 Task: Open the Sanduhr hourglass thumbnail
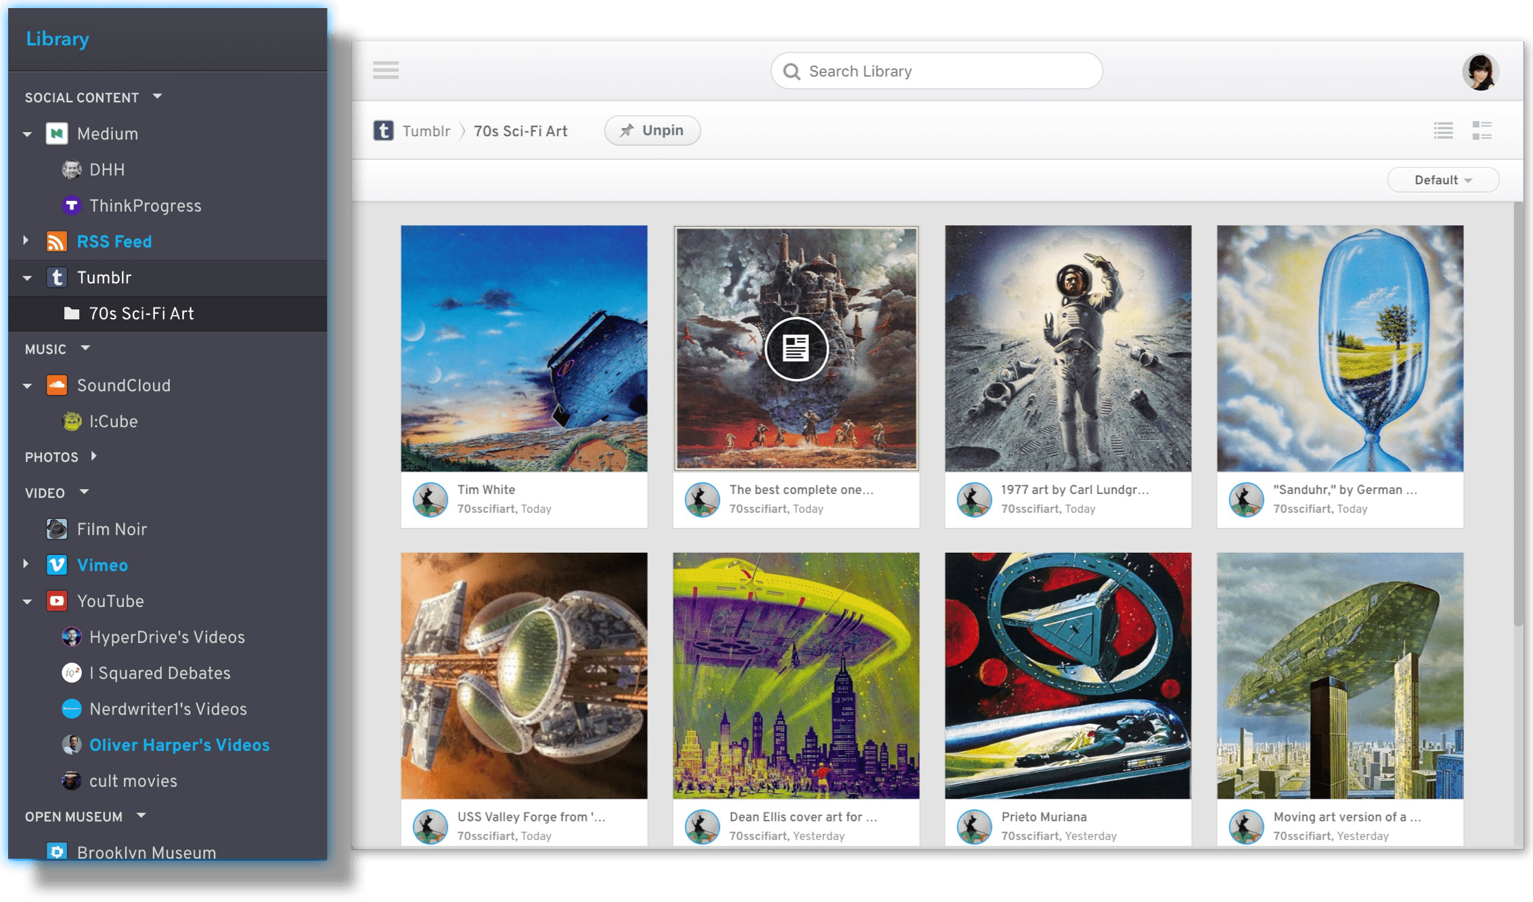[1340, 348]
